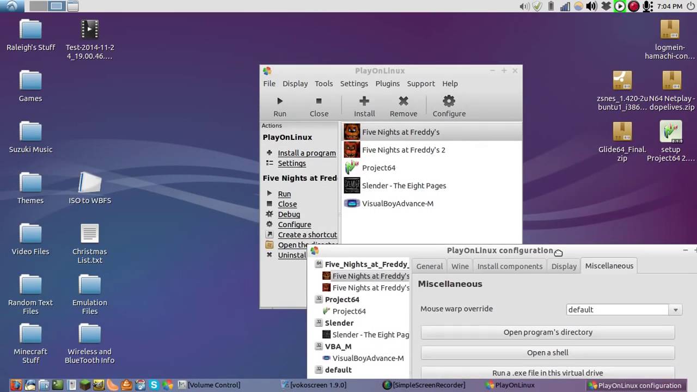Click the Remove X icon in the toolbar
This screenshot has height=392, width=697.
(x=403, y=101)
